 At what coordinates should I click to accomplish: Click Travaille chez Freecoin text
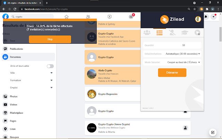tap(108, 74)
